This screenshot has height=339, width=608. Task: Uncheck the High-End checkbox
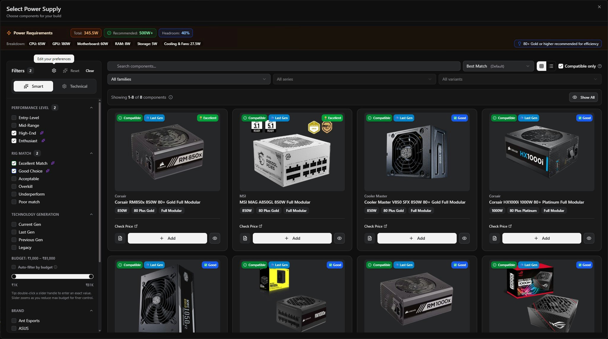click(x=14, y=133)
